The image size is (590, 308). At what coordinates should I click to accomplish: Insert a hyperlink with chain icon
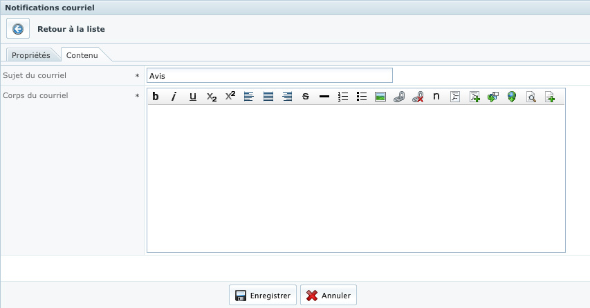(x=398, y=97)
